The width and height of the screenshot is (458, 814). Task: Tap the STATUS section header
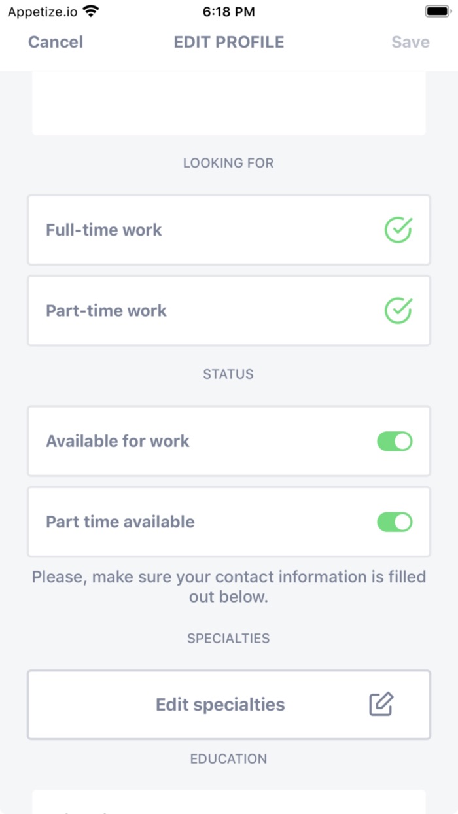228,374
